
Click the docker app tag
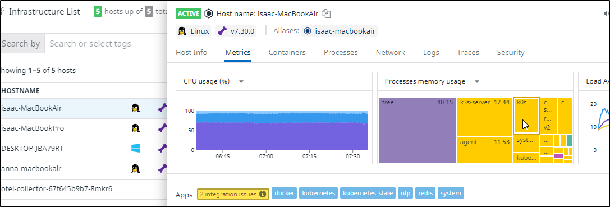(x=285, y=193)
